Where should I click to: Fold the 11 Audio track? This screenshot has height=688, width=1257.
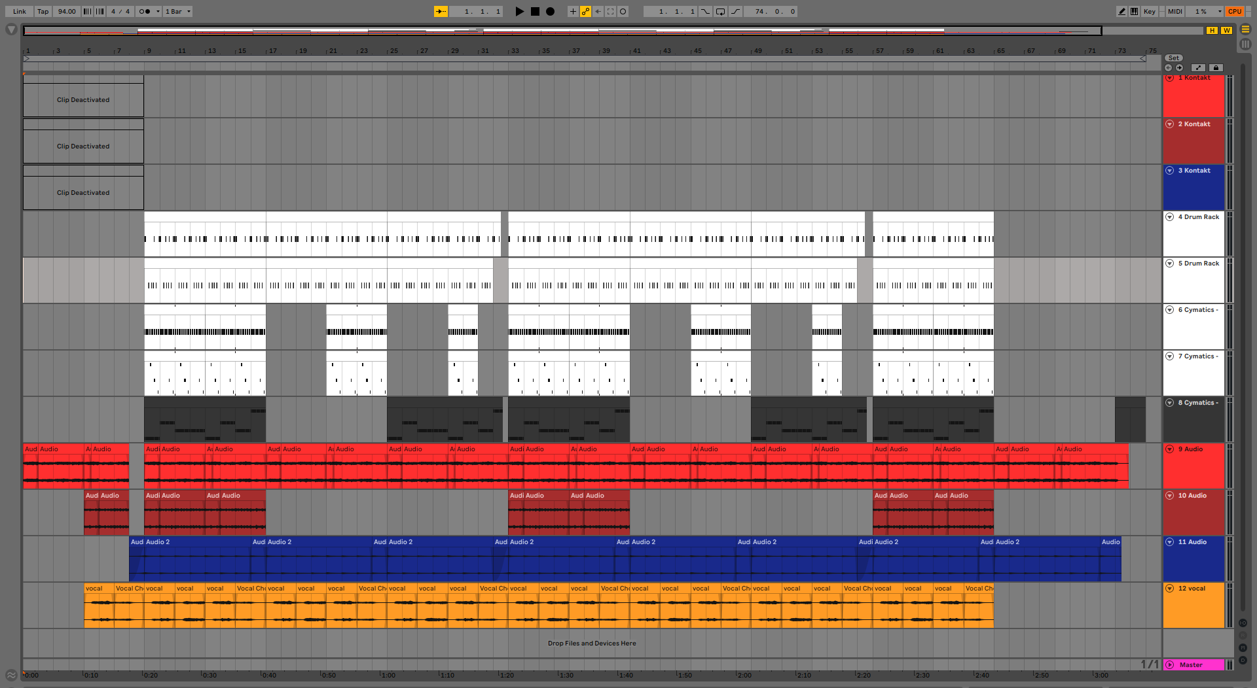click(1170, 542)
